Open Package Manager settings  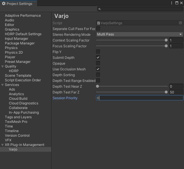point(20,43)
